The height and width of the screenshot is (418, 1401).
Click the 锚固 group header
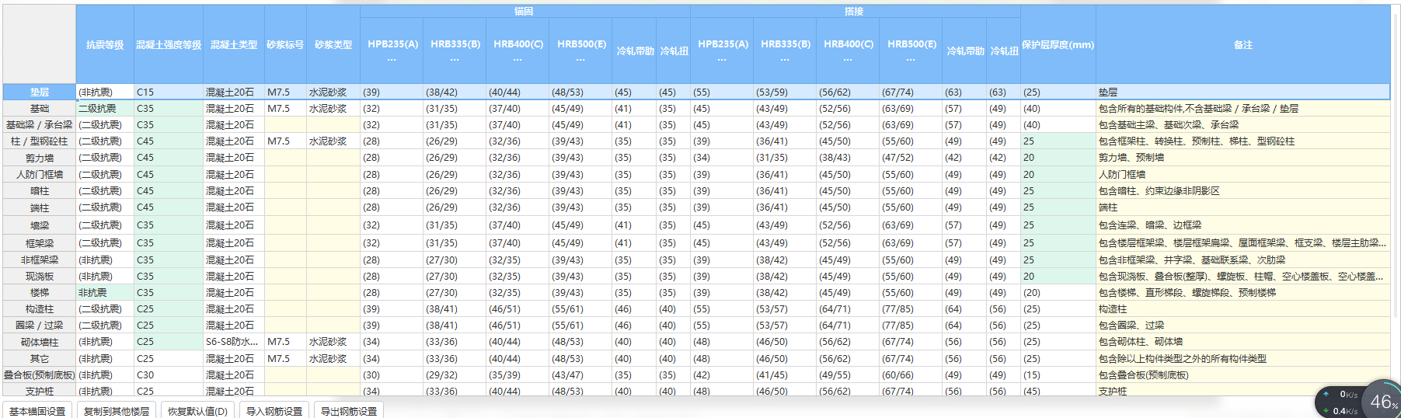point(525,12)
